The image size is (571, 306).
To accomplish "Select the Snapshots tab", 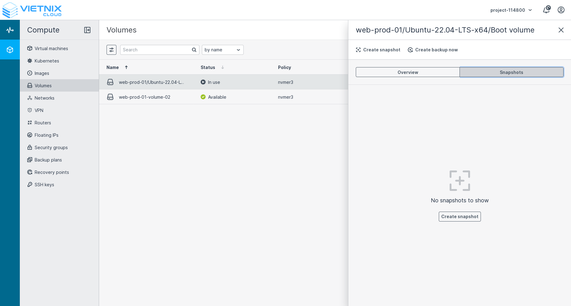I will tap(511, 72).
